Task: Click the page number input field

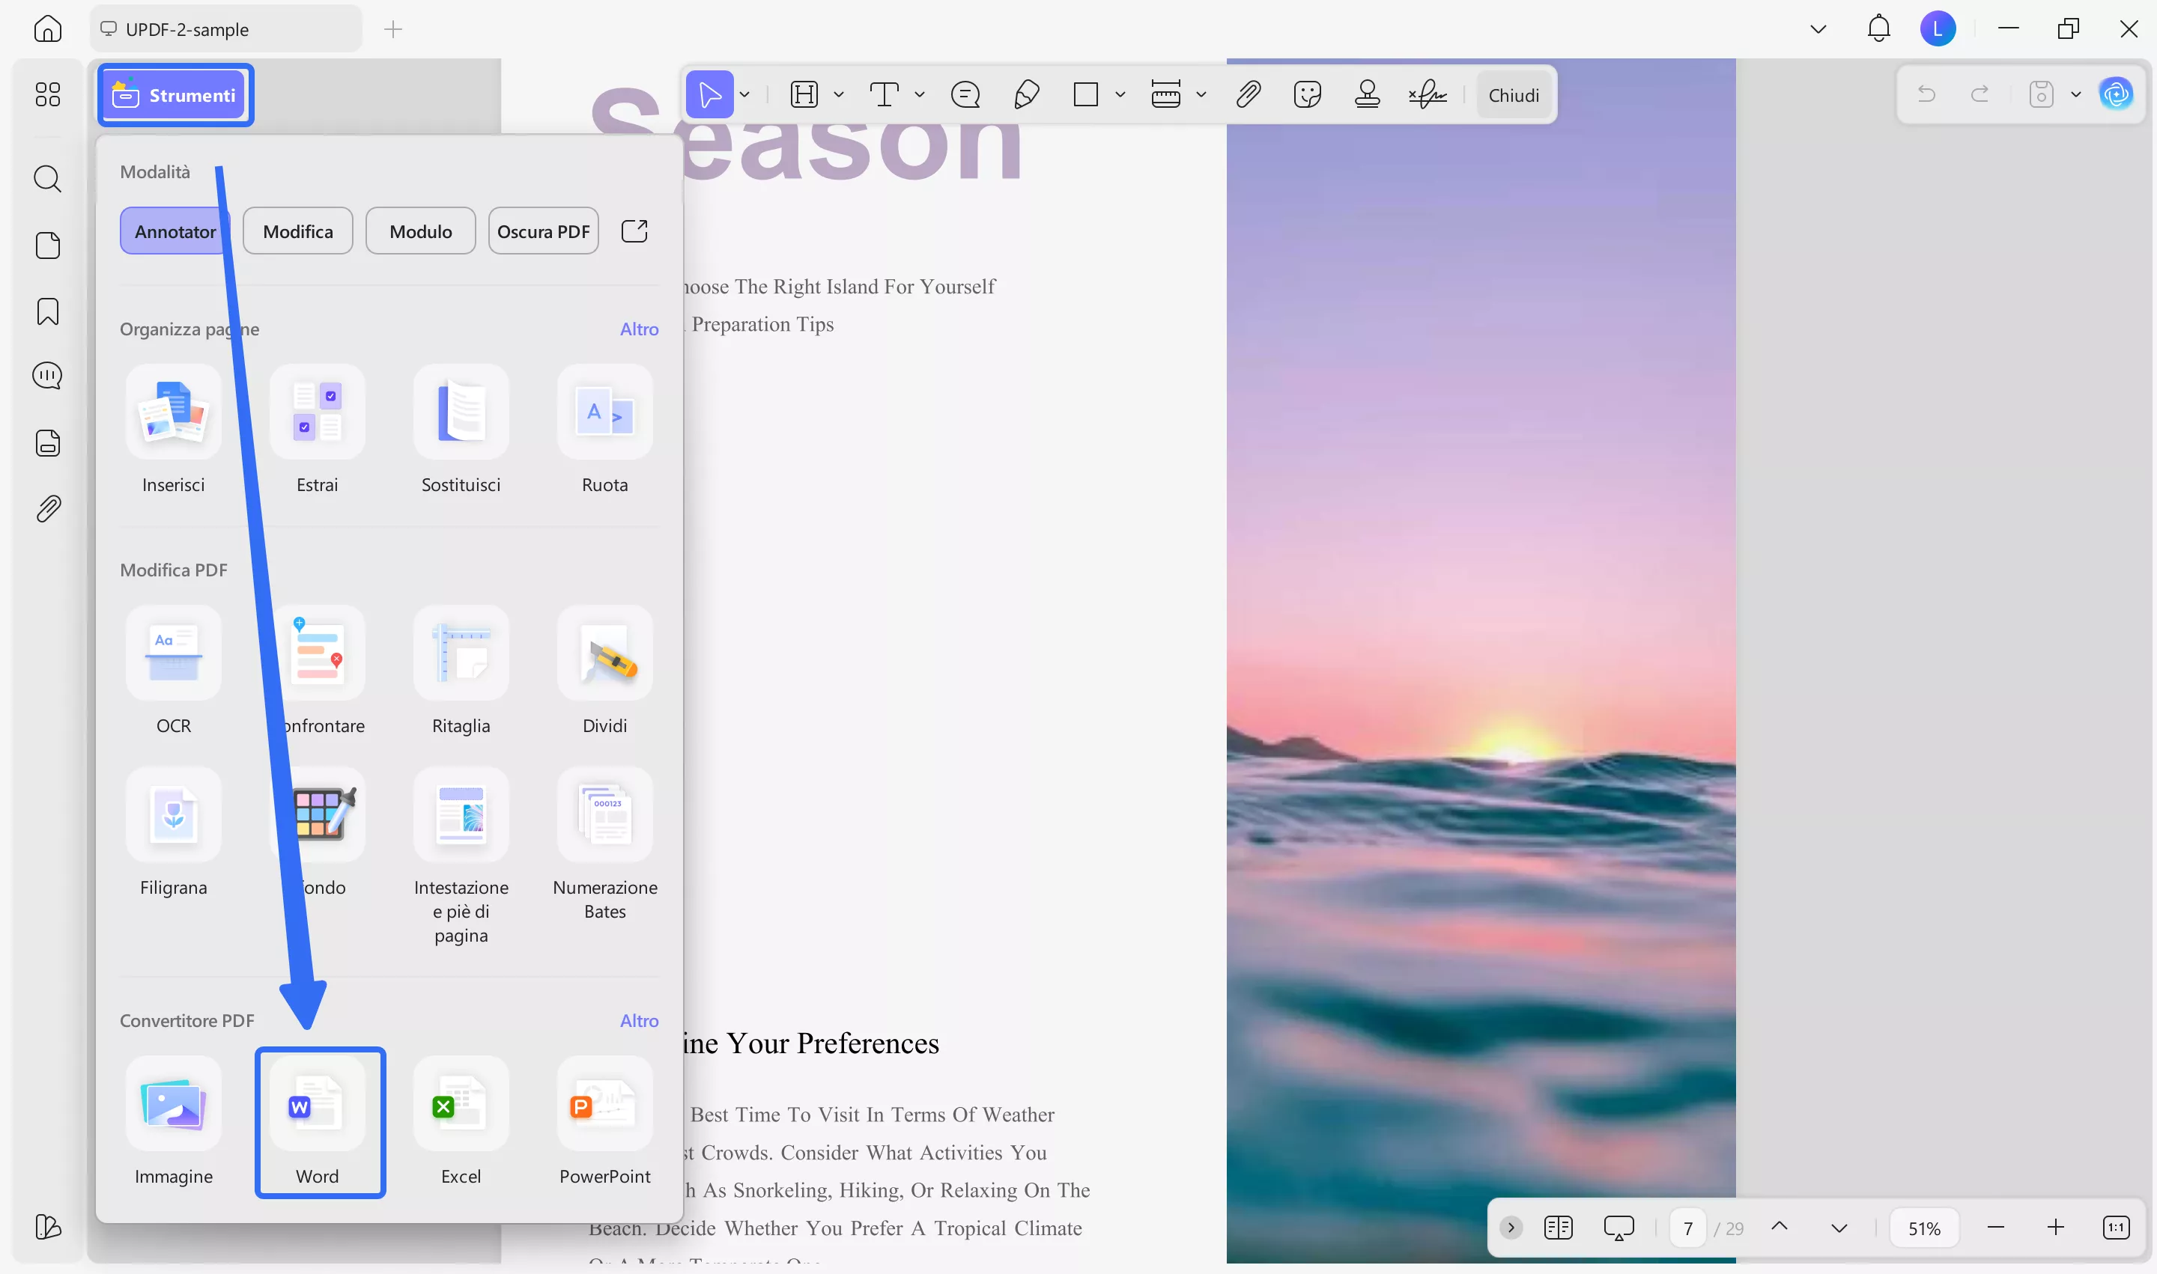Action: tap(1687, 1228)
